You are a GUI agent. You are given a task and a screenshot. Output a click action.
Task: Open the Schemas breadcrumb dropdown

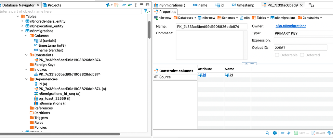pyautogui.click(x=228, y=18)
